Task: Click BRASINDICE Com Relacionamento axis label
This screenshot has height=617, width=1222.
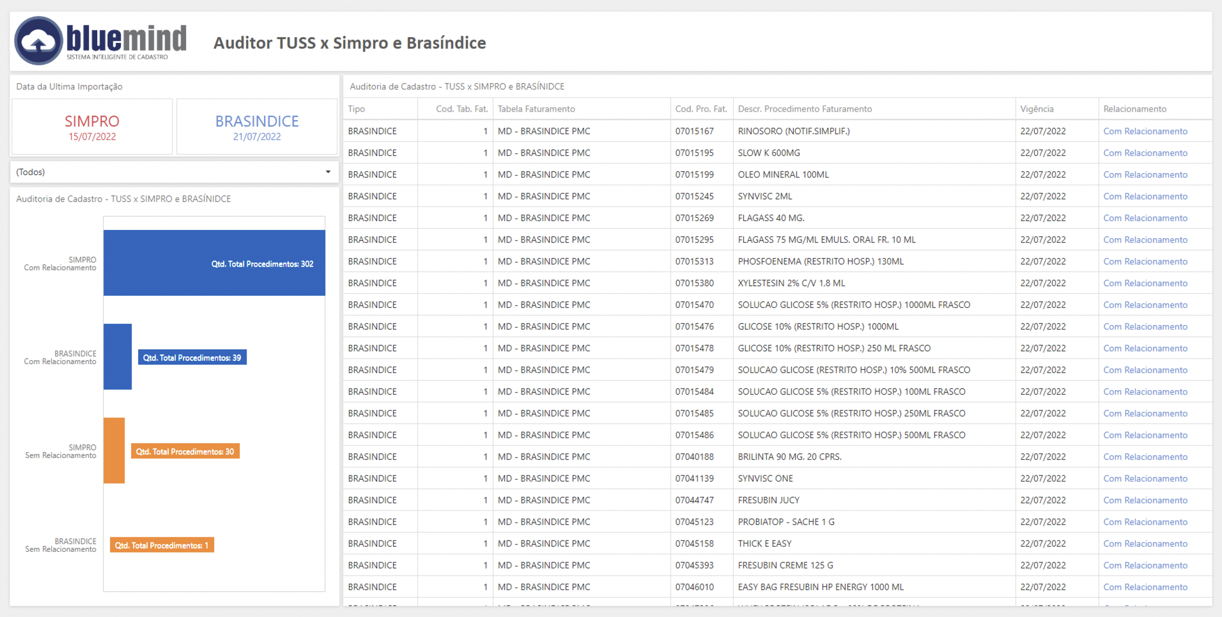Action: (60, 358)
